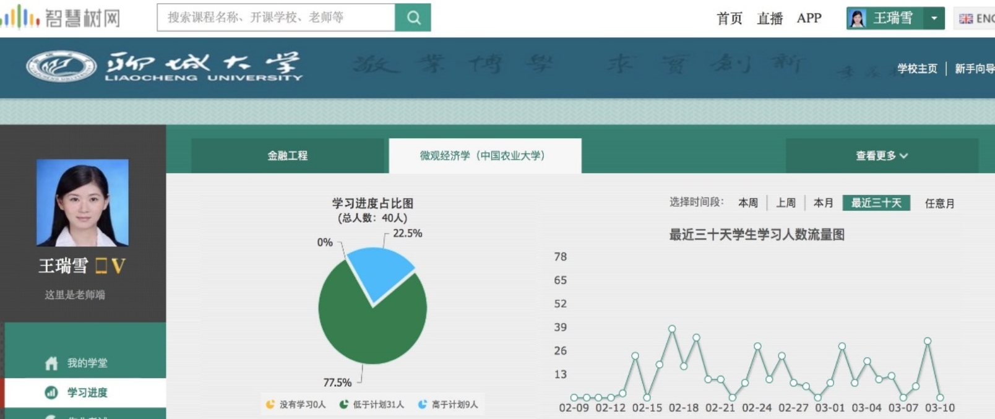Click the Liaocheng University emblem
995x419 pixels.
(61, 66)
